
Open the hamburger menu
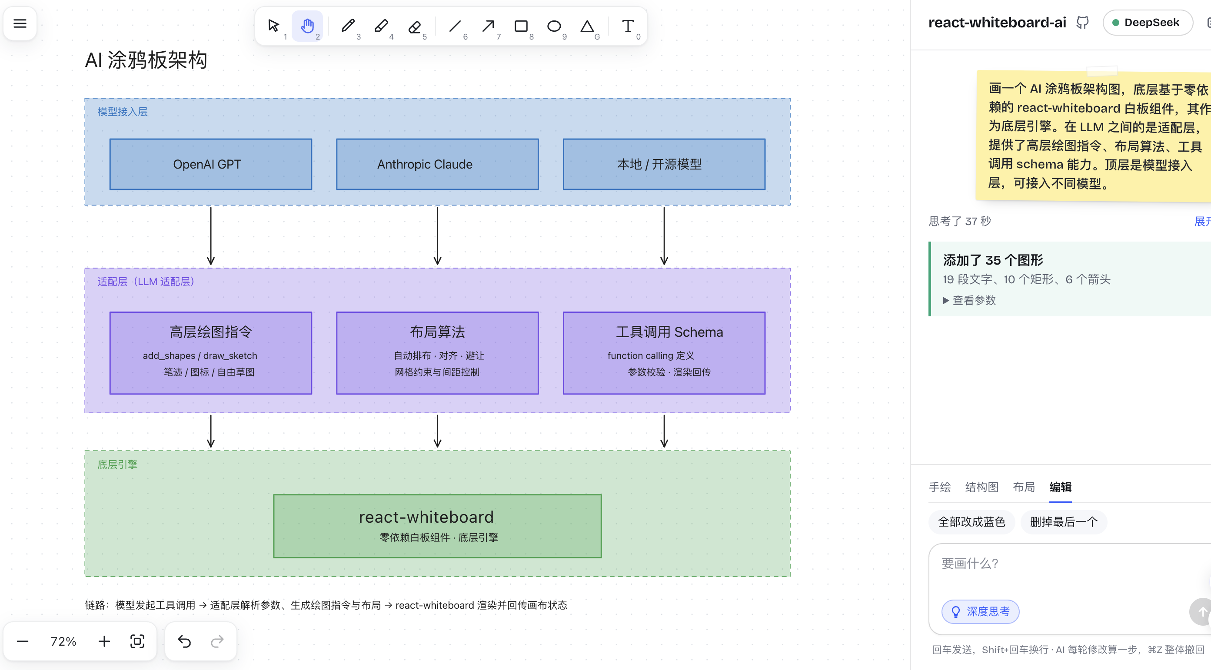(20, 23)
